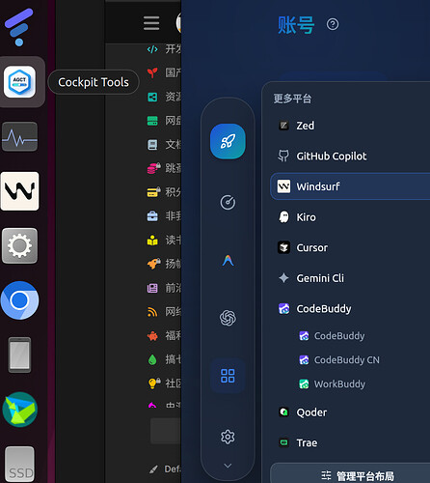Viewport: 430px width, 483px height.
Task: Select Zed in more platforms list
Action: [350, 126]
